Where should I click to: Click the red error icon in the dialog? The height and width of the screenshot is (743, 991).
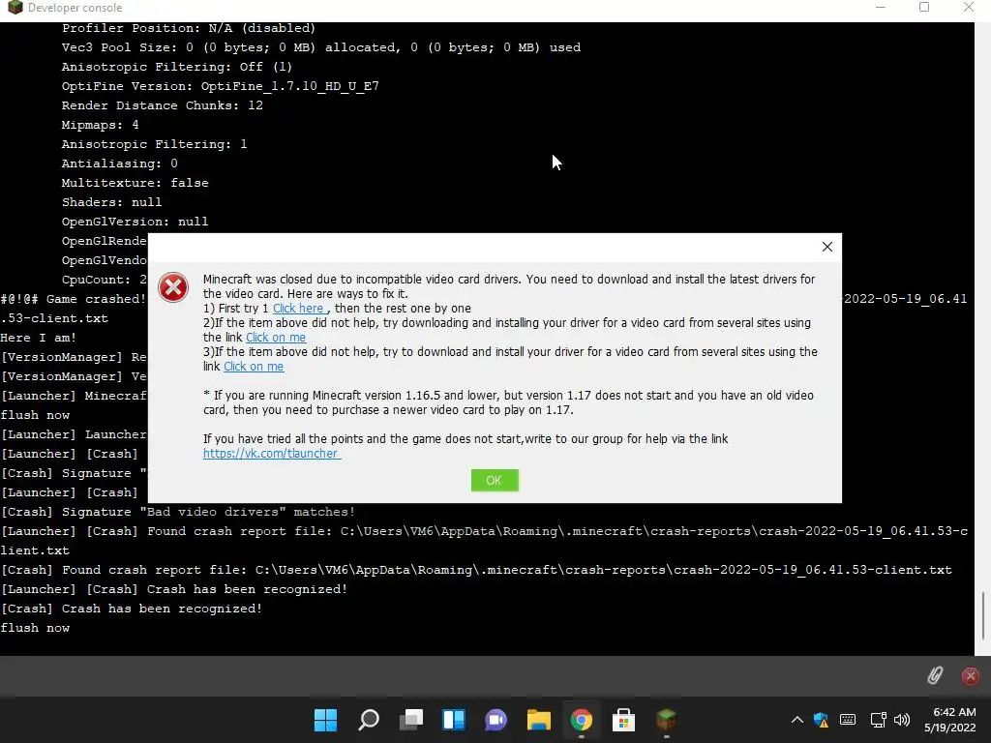tap(173, 287)
